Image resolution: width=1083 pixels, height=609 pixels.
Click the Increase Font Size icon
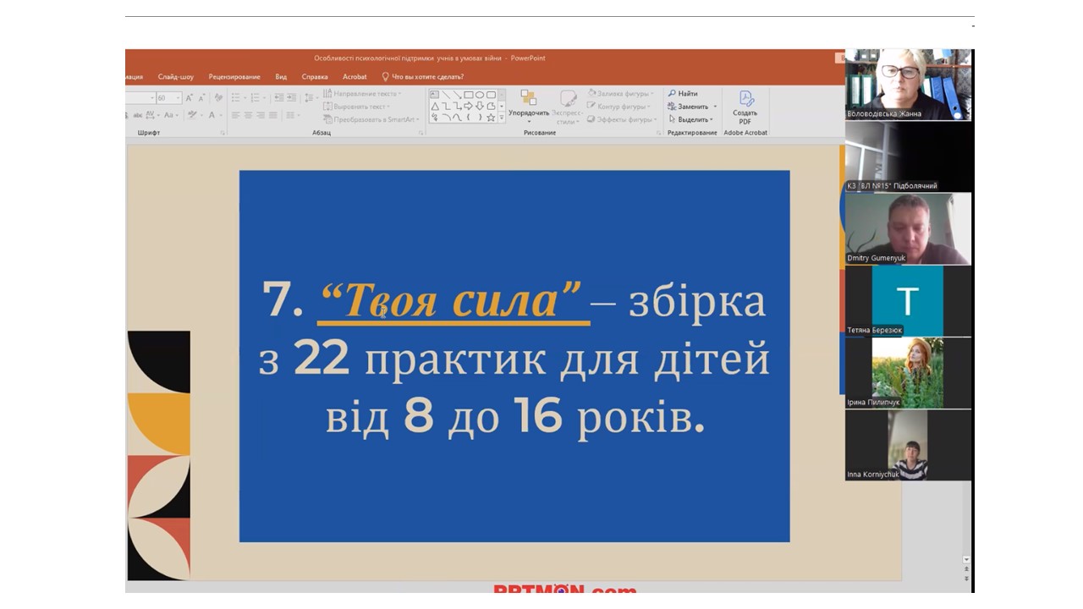[x=189, y=98]
